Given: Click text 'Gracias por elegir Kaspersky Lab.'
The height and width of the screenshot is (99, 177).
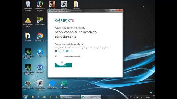Looking at the screenshot, I should click(69, 44).
